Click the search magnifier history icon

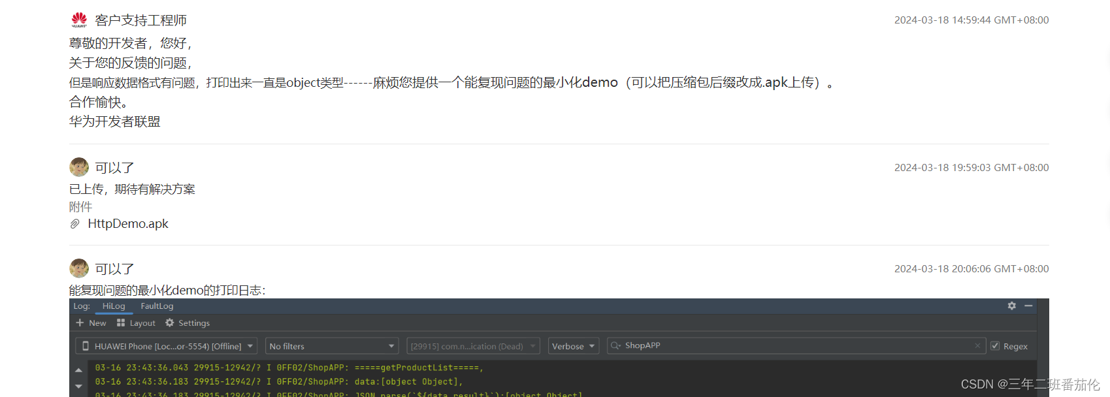pyautogui.click(x=615, y=345)
